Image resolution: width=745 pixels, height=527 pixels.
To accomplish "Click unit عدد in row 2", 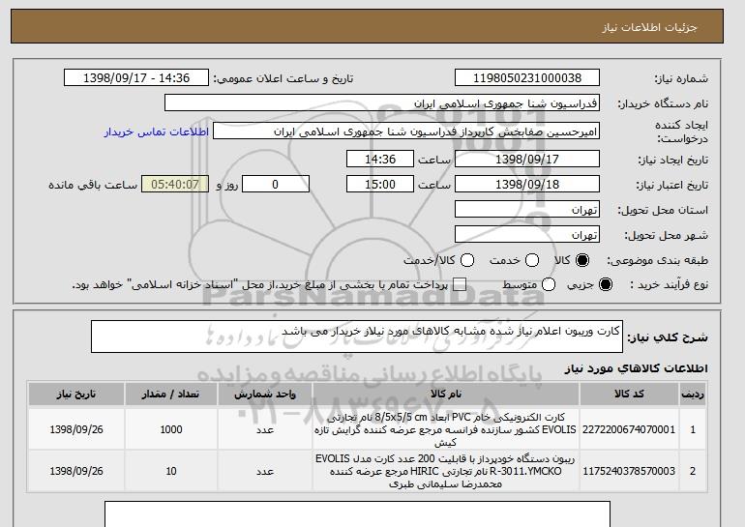I will (x=265, y=471).
